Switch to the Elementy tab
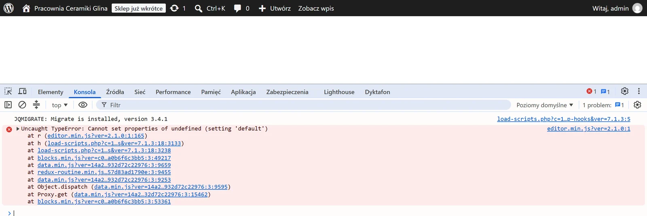 point(51,92)
